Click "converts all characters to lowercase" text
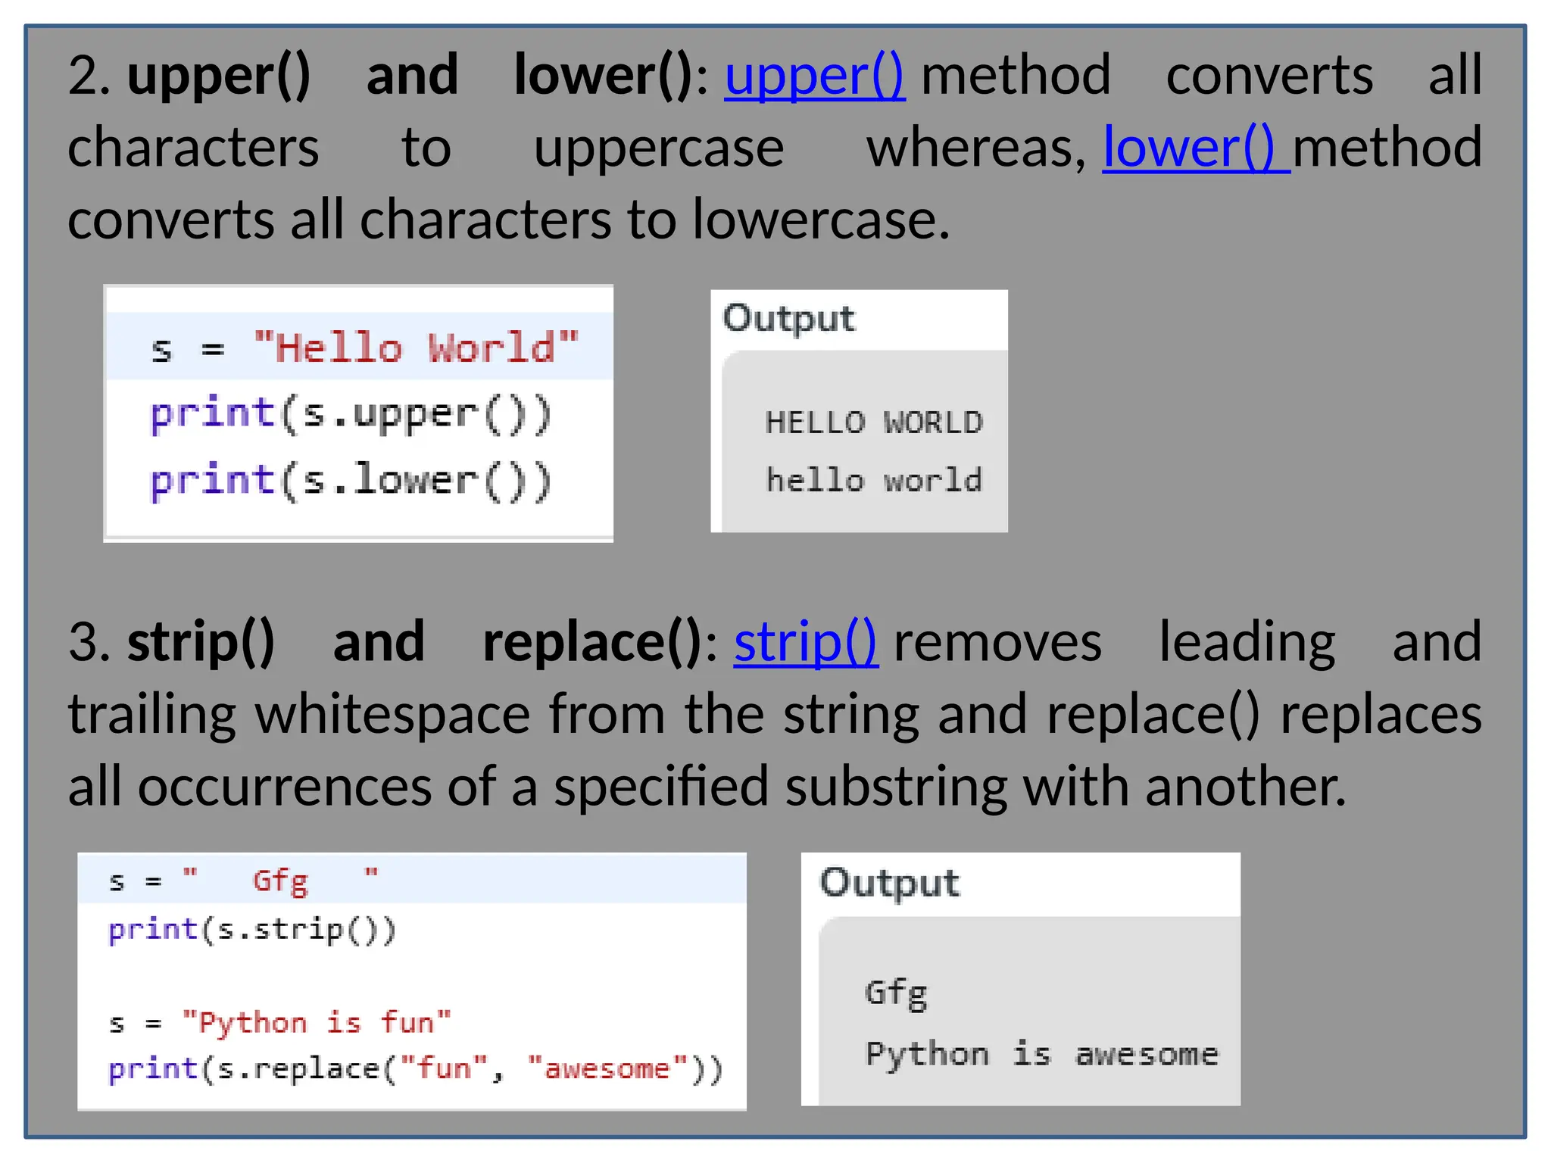1551x1163 pixels. point(507,220)
